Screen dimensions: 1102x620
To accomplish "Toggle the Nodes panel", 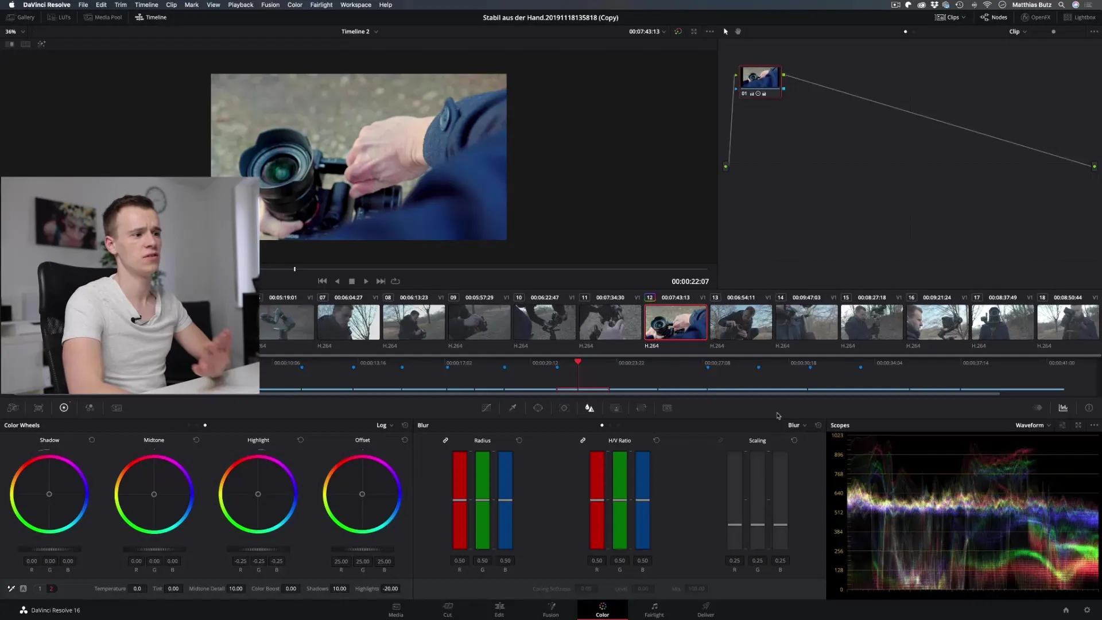I will coord(994,17).
